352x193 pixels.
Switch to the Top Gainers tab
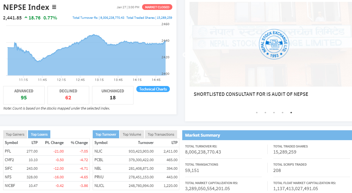(15, 134)
